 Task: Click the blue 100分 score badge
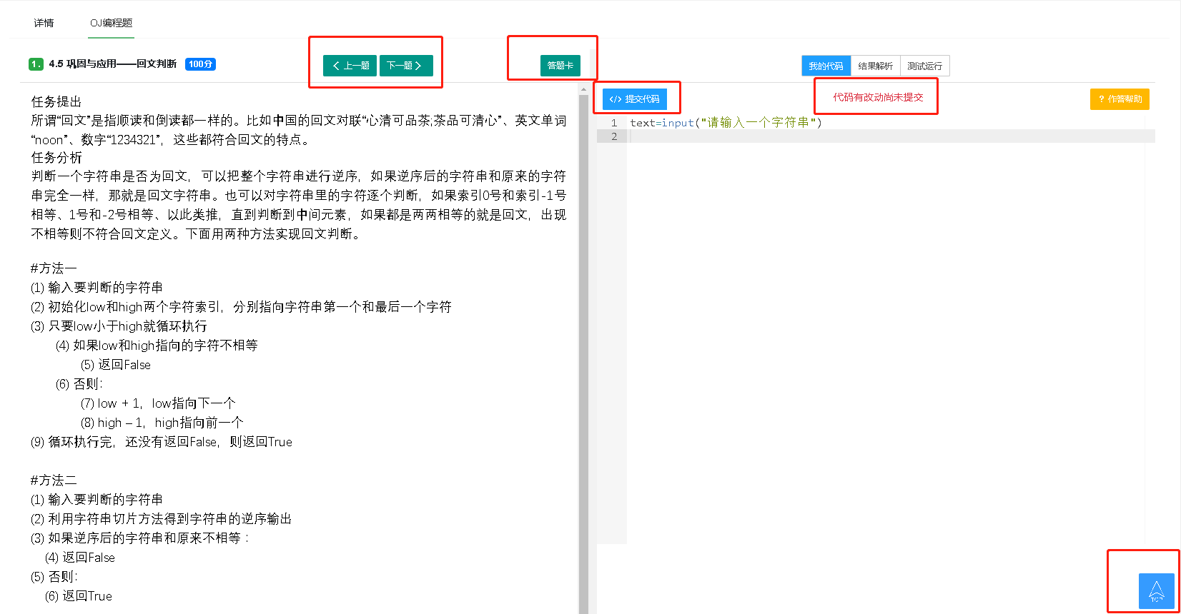[200, 64]
